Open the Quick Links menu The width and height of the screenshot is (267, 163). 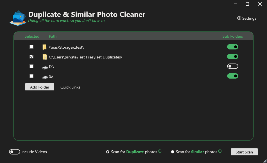[70, 87]
